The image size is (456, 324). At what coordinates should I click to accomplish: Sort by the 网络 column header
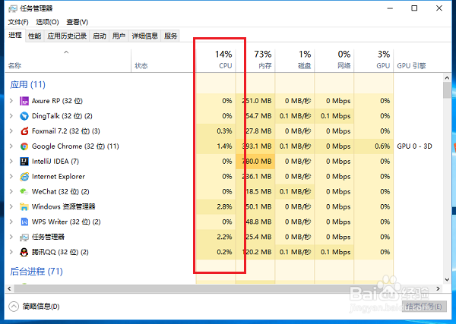(x=334, y=61)
